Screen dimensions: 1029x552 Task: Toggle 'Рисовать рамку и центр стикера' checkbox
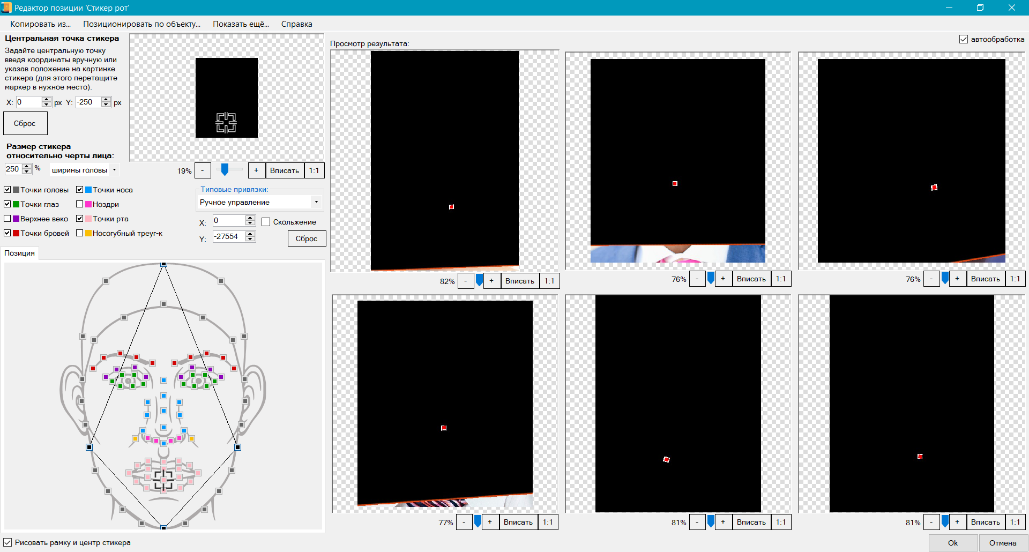[8, 542]
